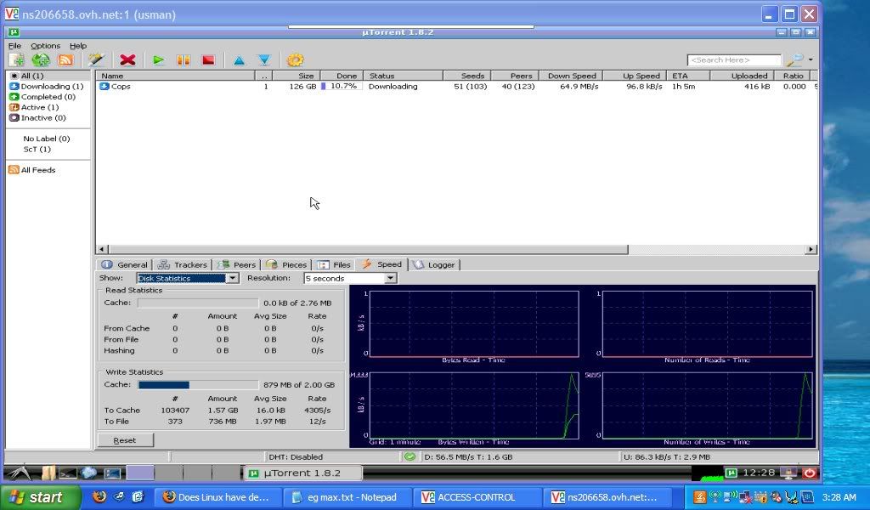Start the torrent with the green play icon

(x=159, y=60)
